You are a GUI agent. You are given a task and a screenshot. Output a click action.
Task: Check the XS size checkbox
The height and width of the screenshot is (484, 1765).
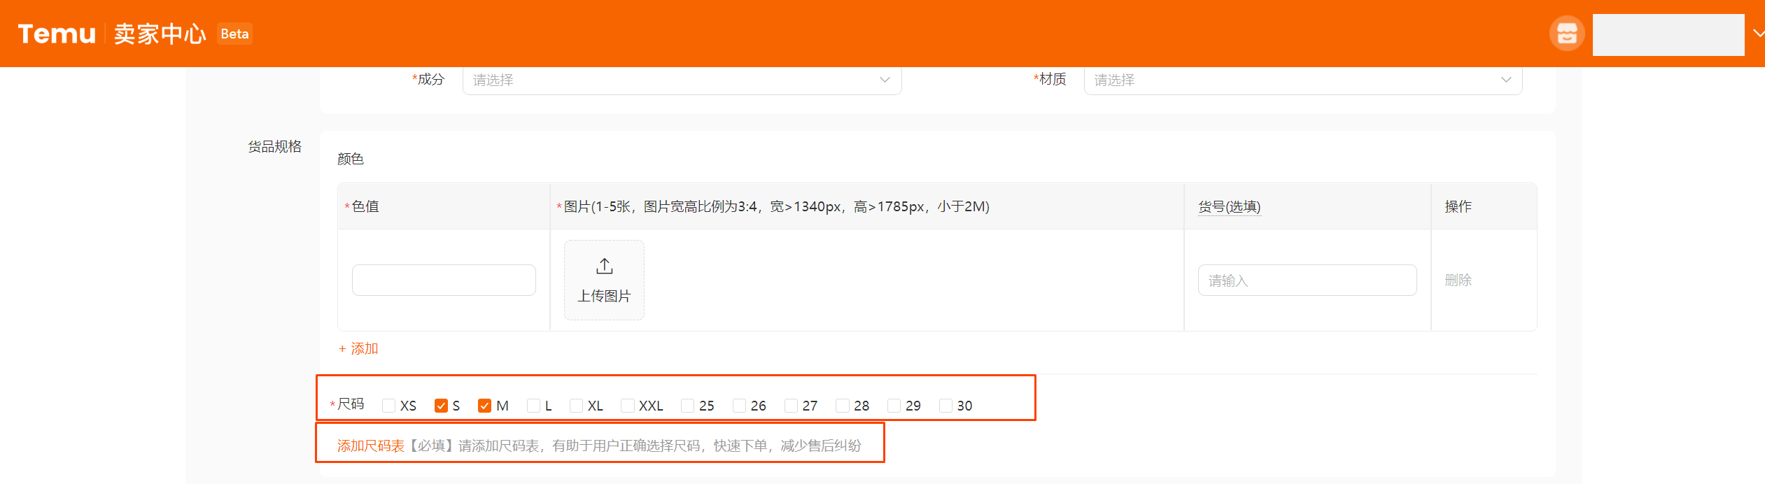[x=389, y=406]
